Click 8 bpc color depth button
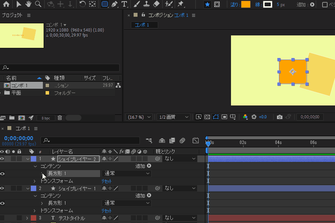The image size is (335, 223). click(x=46, y=118)
